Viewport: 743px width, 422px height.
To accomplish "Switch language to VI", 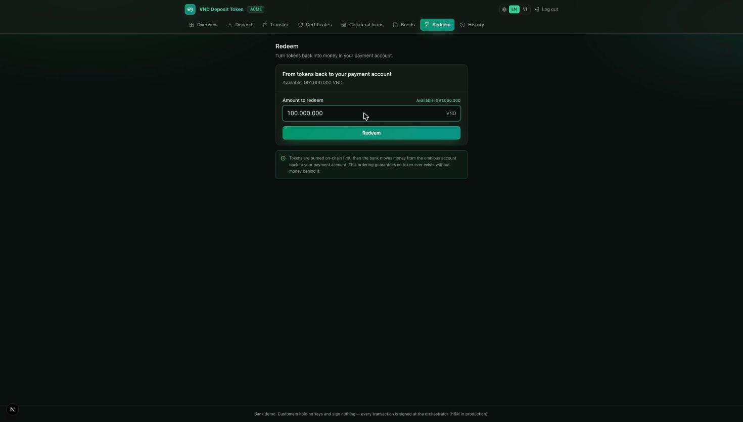I will click(x=525, y=9).
